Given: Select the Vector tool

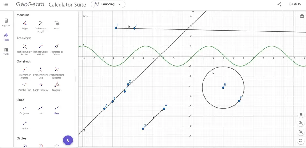Looking at the screenshot, I should click(25, 125).
